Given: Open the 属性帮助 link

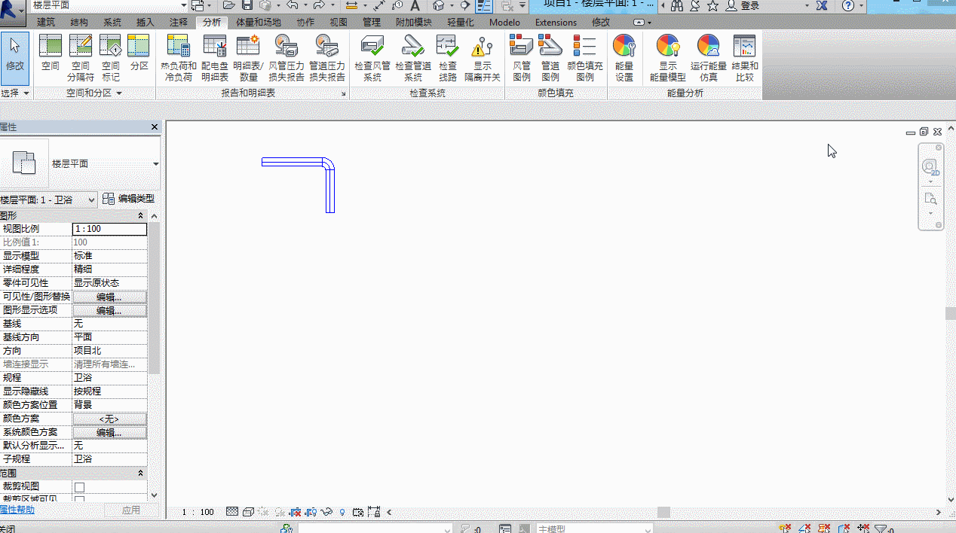Looking at the screenshot, I should pyautogui.click(x=17, y=510).
